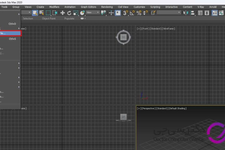This screenshot has width=225, height=150.
Task: Open the Content menu
Action: pos(187,7)
